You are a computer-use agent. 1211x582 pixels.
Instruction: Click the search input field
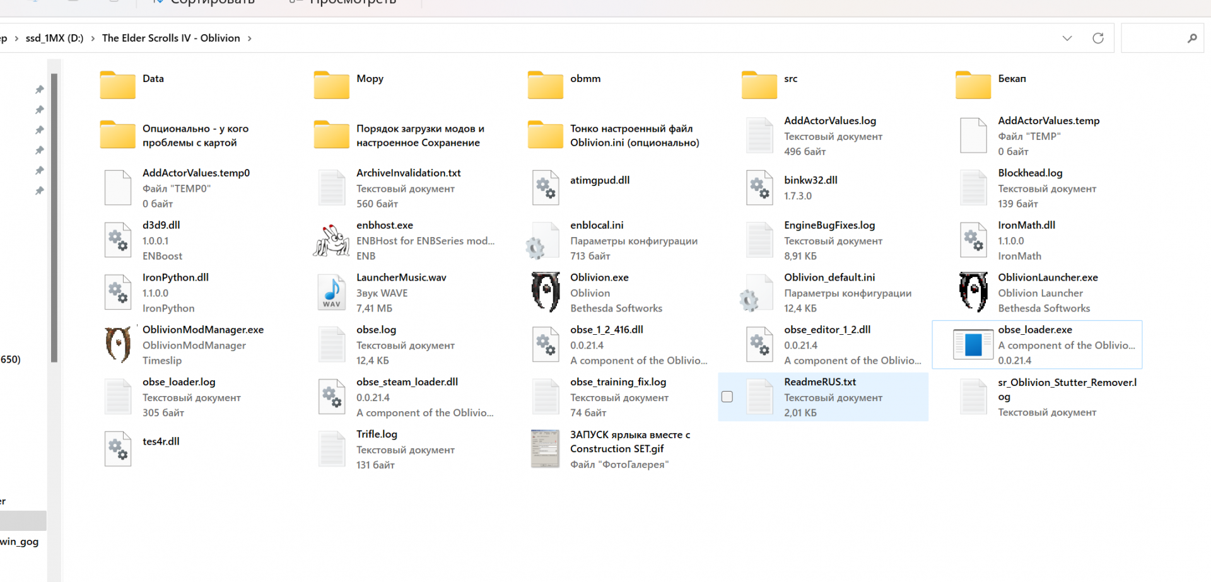click(x=1154, y=38)
